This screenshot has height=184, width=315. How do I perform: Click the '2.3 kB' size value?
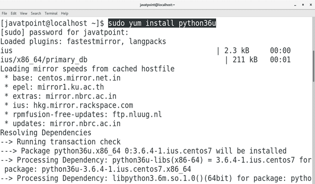coord(237,51)
